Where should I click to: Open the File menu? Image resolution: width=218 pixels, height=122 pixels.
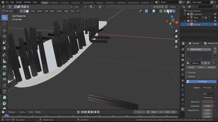tap(7, 2)
